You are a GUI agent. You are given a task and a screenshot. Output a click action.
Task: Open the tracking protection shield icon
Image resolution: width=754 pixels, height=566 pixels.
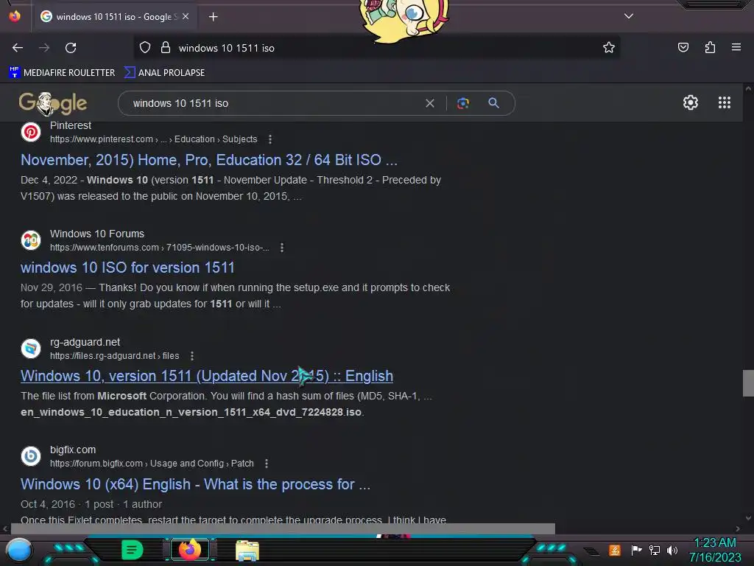coord(145,48)
